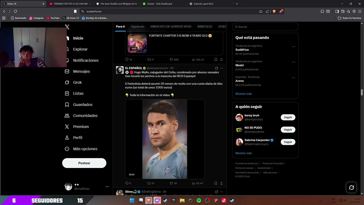Switch to the TIRANDO FACTOS YouTube tab

coord(70,4)
